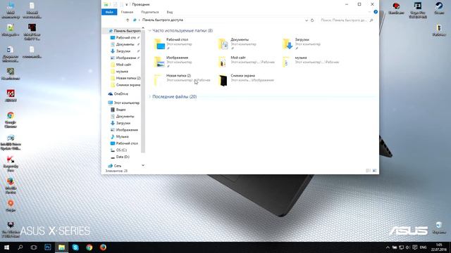This screenshot has width=451, height=253.
Task: Open Task View from the taskbar
Action: (34, 247)
